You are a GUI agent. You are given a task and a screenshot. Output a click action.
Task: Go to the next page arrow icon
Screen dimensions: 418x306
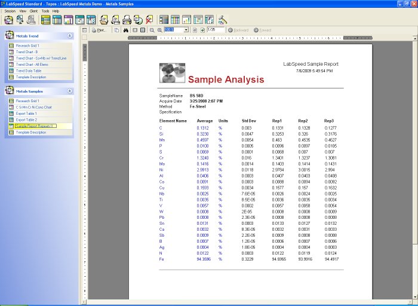(x=203, y=30)
